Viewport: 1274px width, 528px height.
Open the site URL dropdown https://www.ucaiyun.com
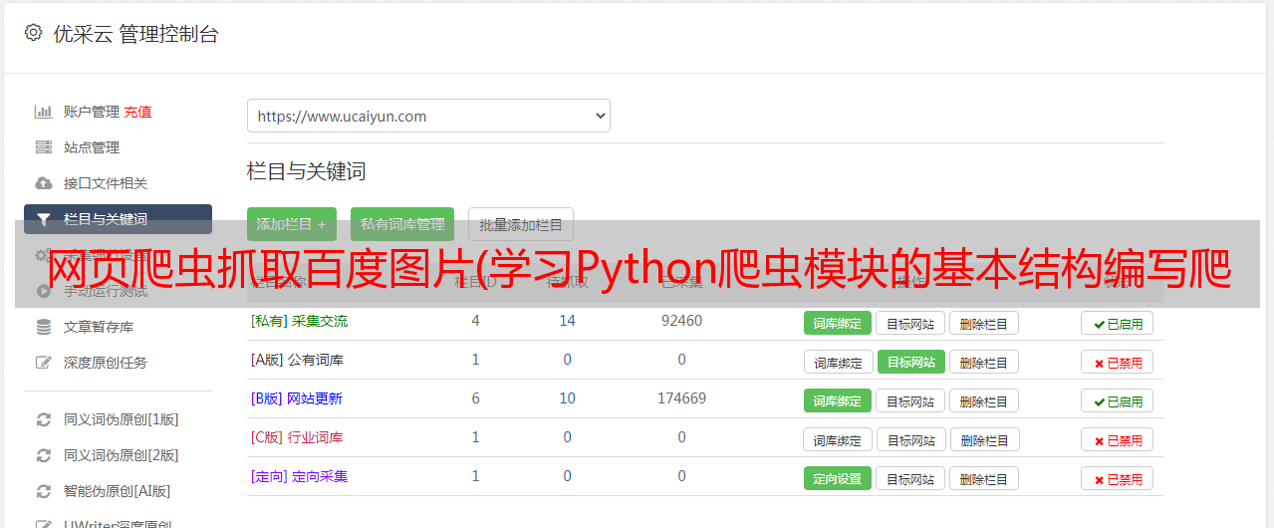pyautogui.click(x=428, y=116)
